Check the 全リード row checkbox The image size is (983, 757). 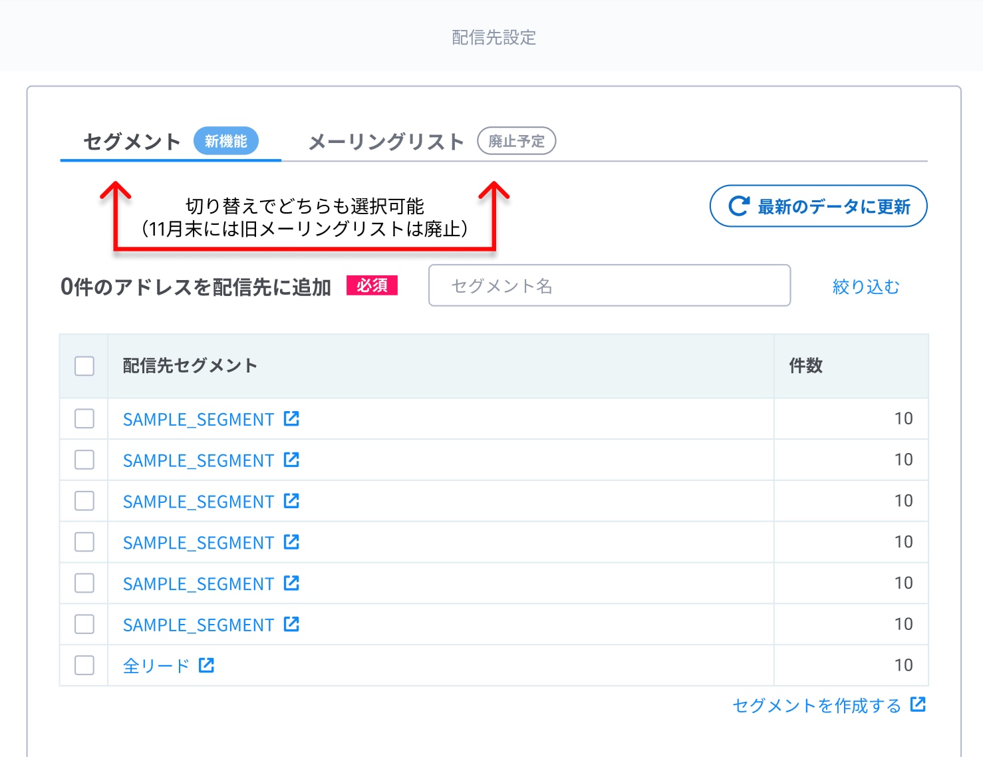point(84,665)
